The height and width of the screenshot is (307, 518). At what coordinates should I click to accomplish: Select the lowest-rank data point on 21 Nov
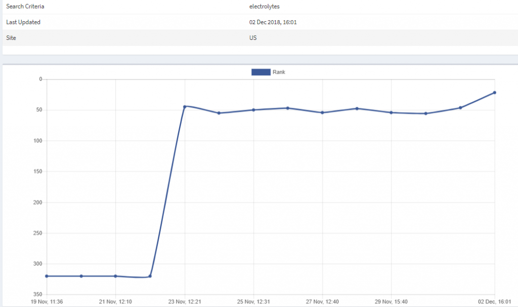(115, 276)
